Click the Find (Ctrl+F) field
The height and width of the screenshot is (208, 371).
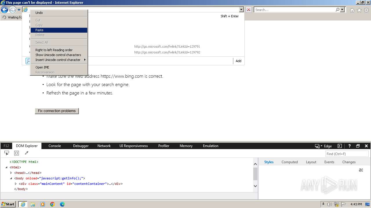point(347,154)
